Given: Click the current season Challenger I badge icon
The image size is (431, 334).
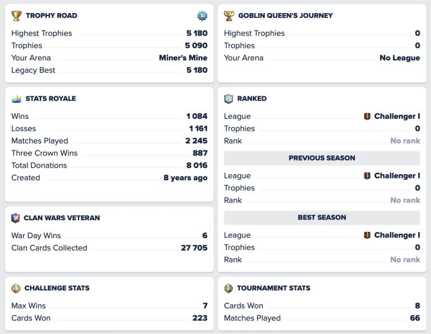Looking at the screenshot, I should pos(367,116).
